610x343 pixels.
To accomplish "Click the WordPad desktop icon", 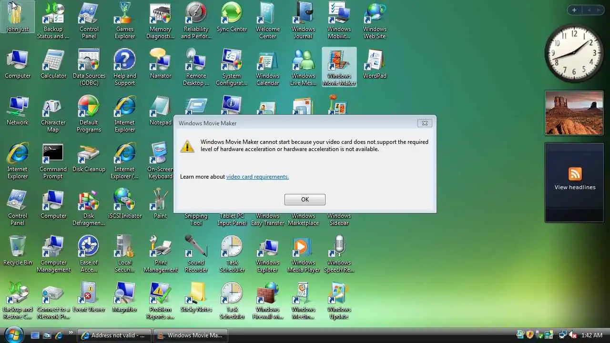I will coord(375,64).
